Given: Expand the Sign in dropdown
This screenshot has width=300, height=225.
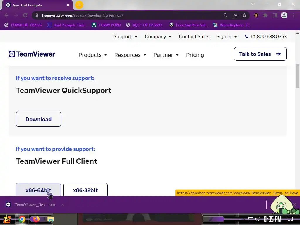Looking at the screenshot, I should click(x=227, y=36).
